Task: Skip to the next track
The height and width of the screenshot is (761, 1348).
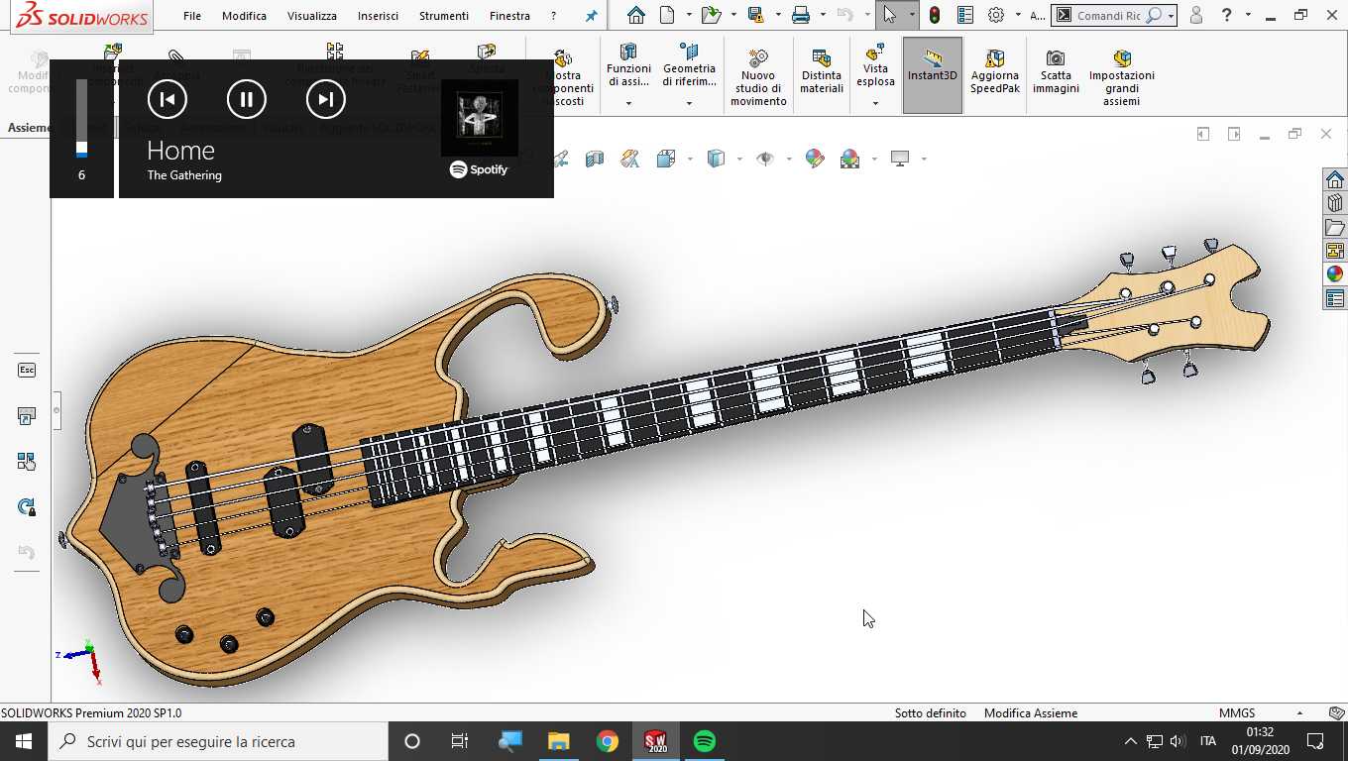Action: pos(326,99)
